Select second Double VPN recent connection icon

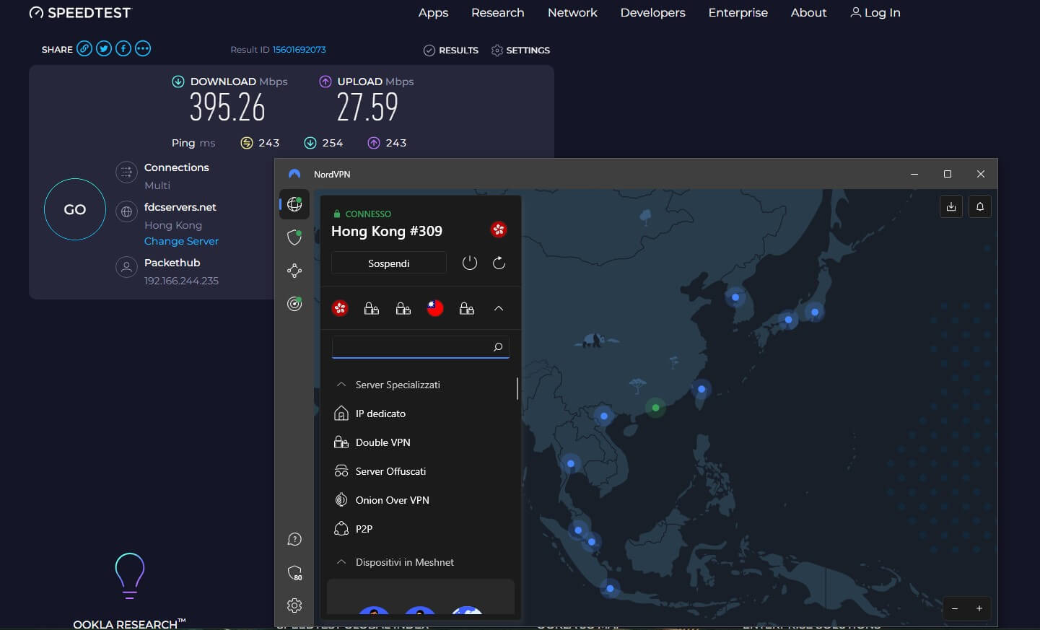pyautogui.click(x=403, y=308)
